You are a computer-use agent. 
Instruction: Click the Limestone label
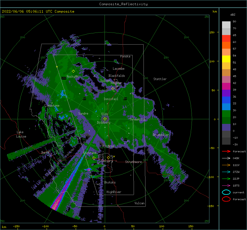tap(52, 106)
